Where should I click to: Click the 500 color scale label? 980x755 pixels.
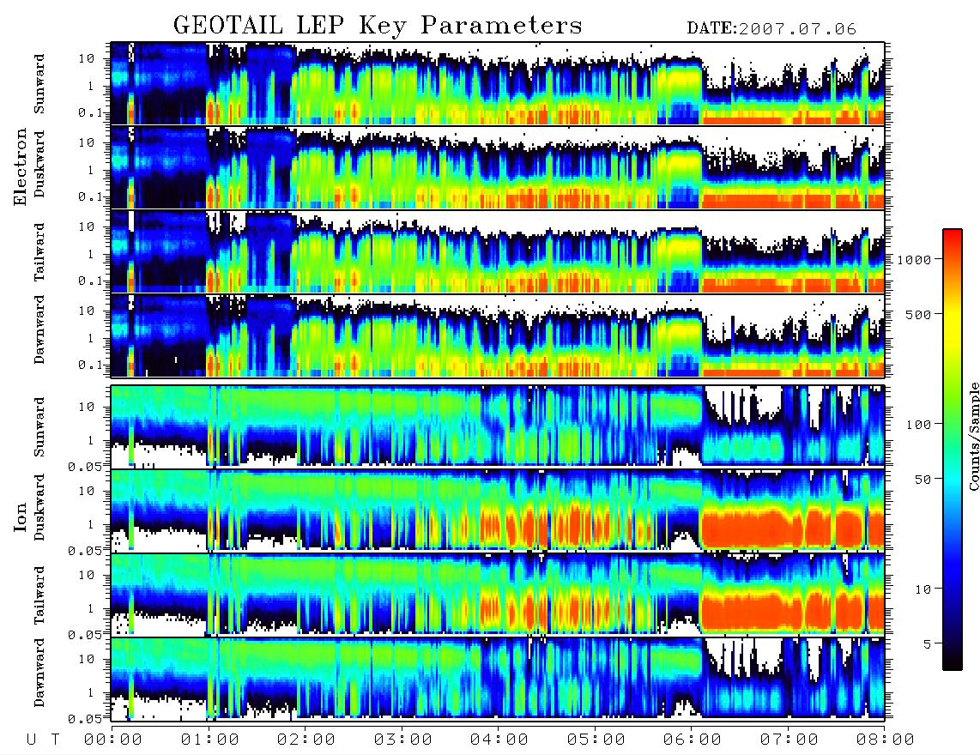click(x=919, y=314)
